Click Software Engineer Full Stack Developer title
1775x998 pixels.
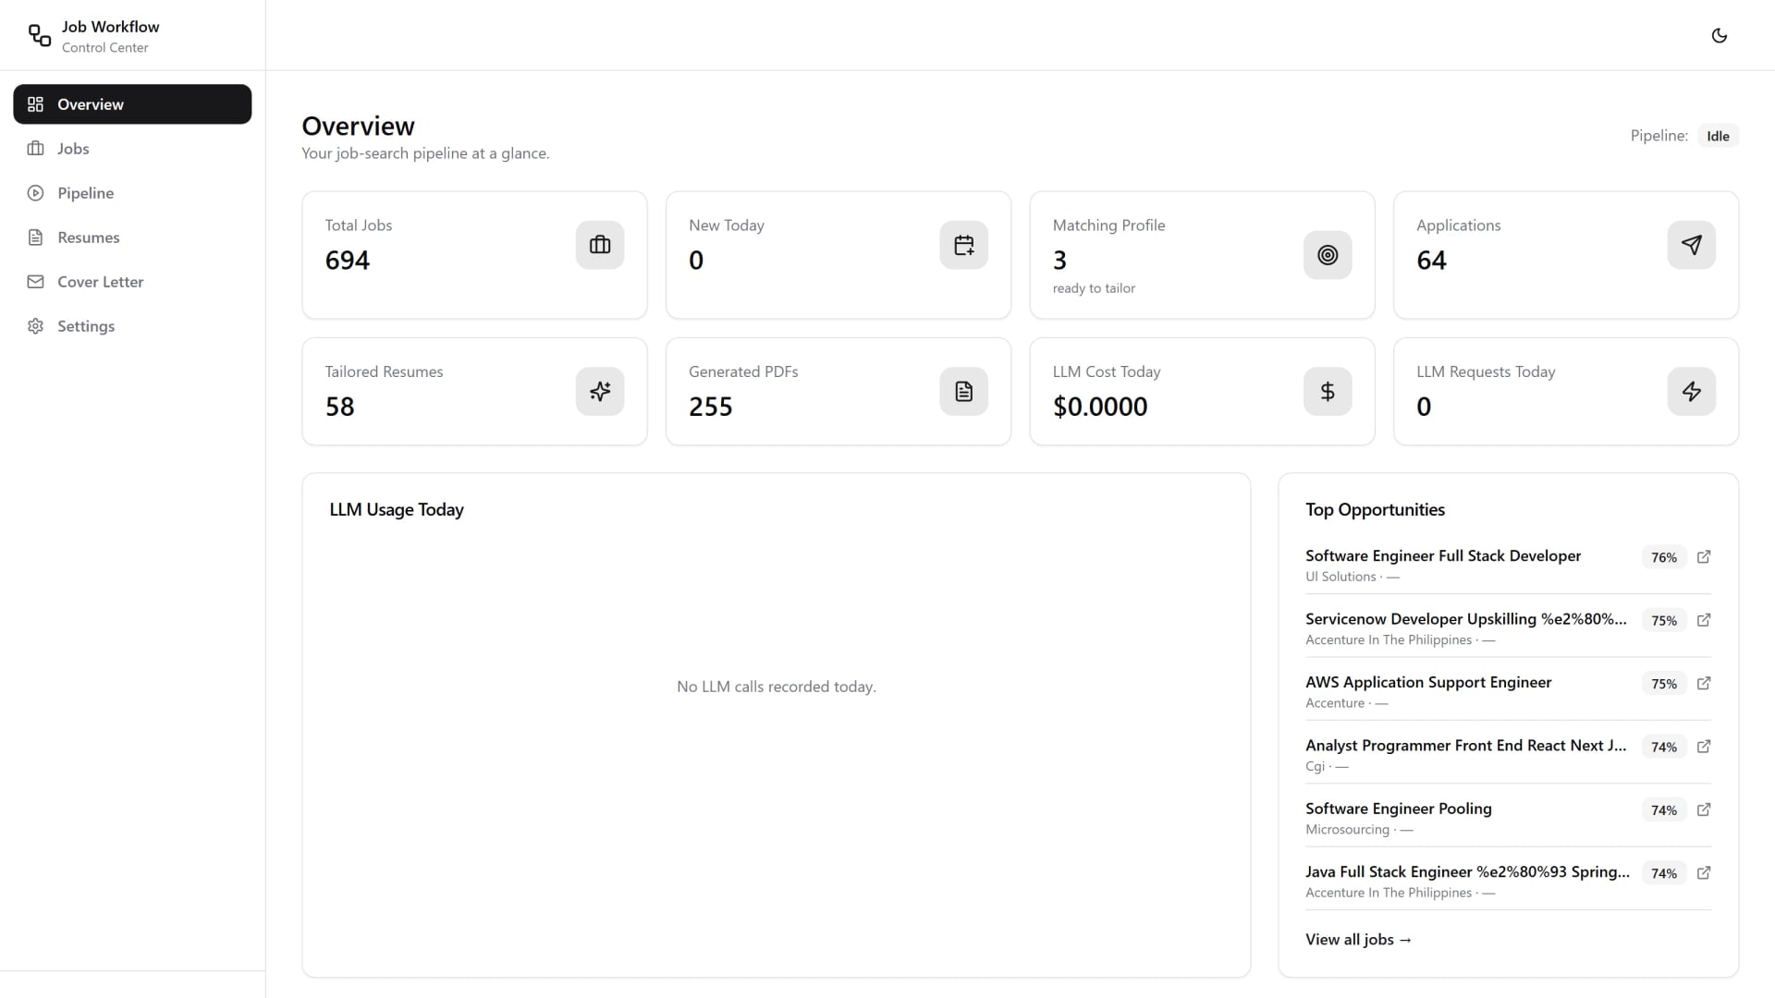pos(1443,555)
